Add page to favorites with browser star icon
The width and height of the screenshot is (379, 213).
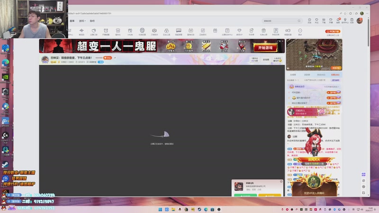click(345, 14)
